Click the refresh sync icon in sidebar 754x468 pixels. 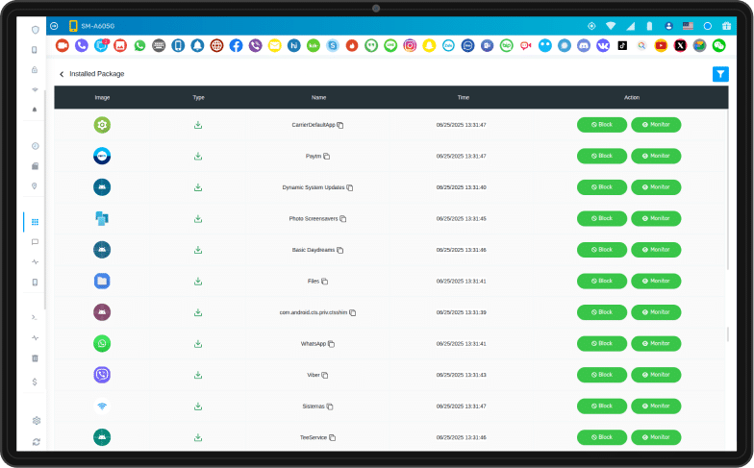(x=37, y=442)
